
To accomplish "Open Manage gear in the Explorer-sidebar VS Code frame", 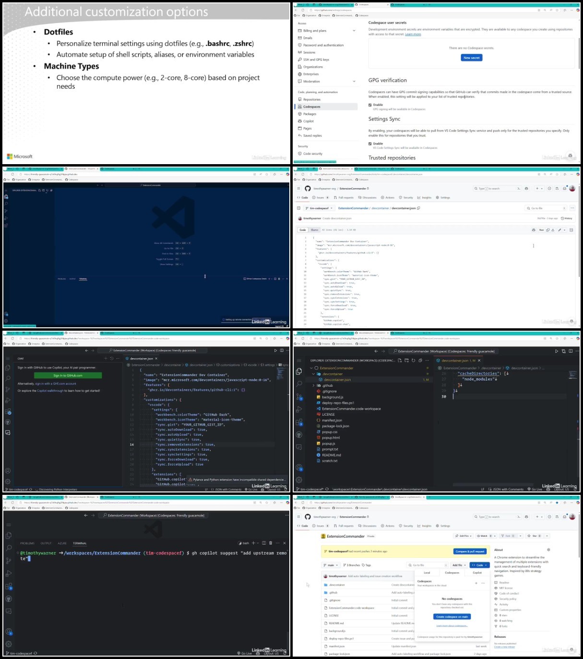I will point(299,479).
